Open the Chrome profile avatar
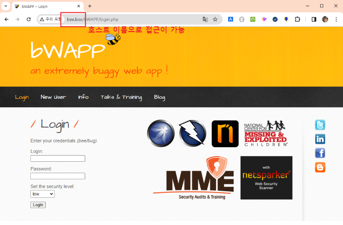This screenshot has width=343, height=225. click(x=325, y=19)
